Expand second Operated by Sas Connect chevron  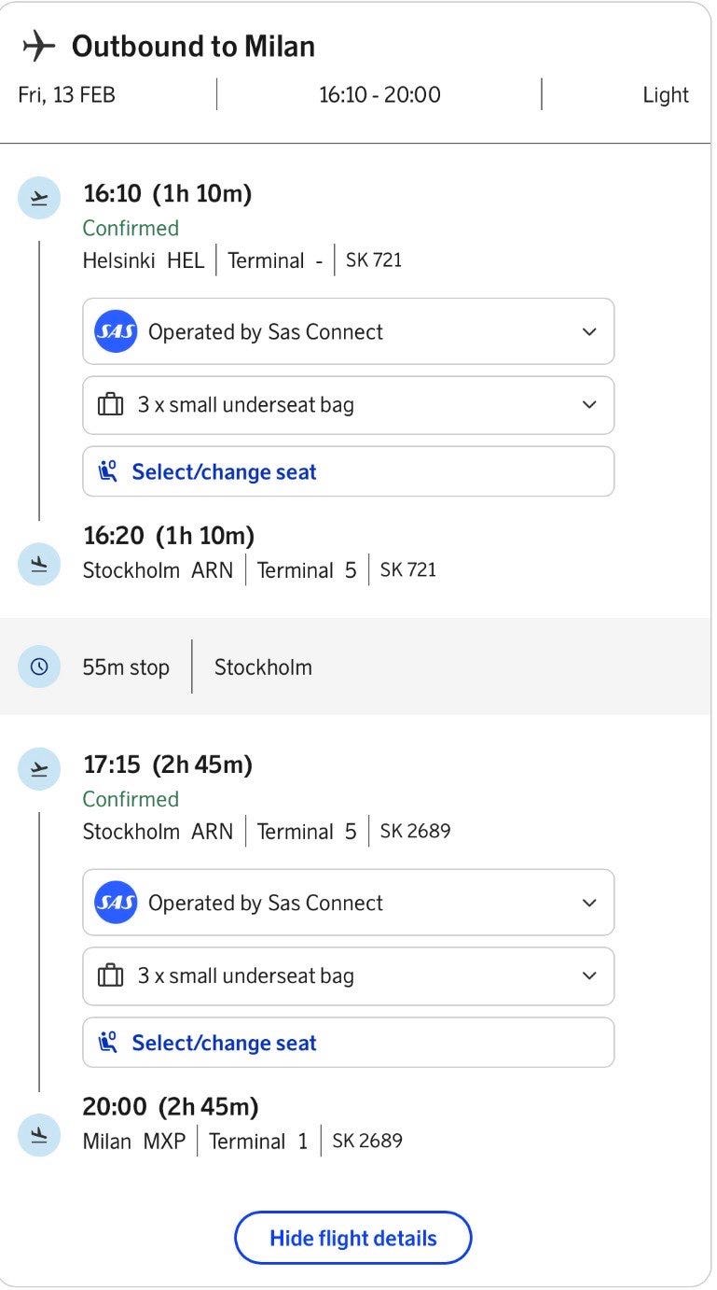[x=588, y=903]
